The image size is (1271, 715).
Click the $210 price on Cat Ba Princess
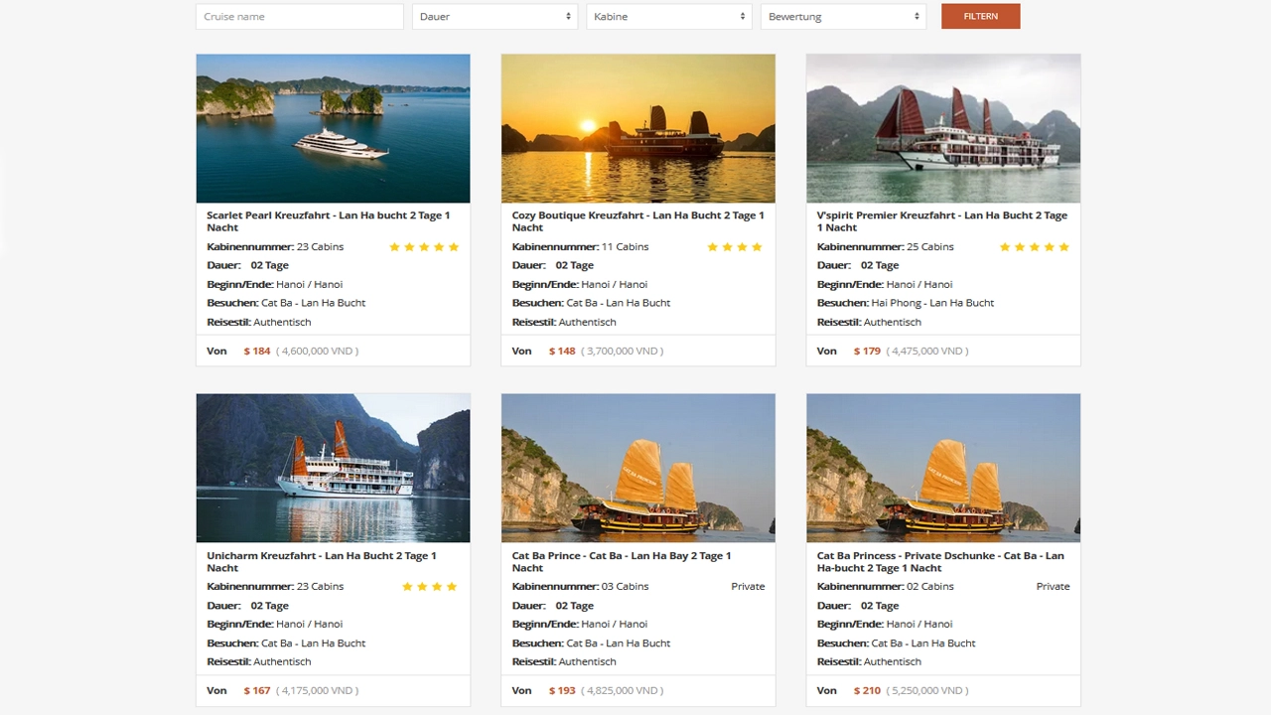(868, 689)
